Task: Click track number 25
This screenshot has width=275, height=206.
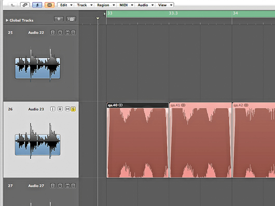Action: click(x=10, y=33)
